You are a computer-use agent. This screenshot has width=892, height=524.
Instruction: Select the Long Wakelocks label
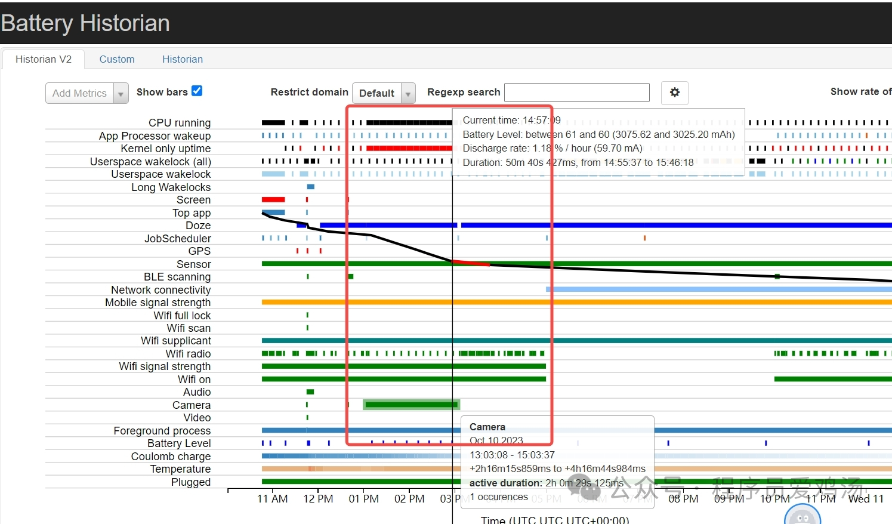[x=171, y=187]
